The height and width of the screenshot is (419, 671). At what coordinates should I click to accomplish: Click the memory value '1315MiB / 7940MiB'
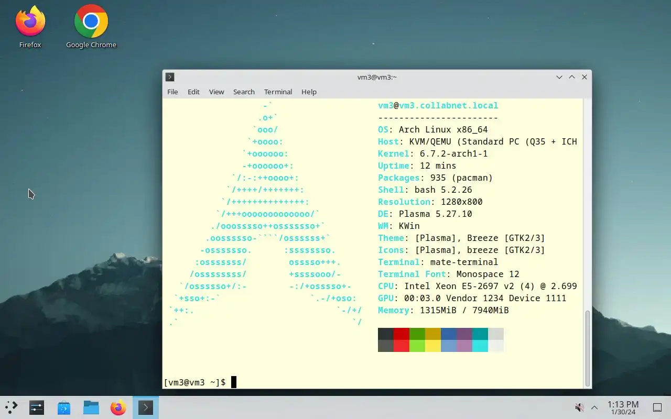point(464,310)
